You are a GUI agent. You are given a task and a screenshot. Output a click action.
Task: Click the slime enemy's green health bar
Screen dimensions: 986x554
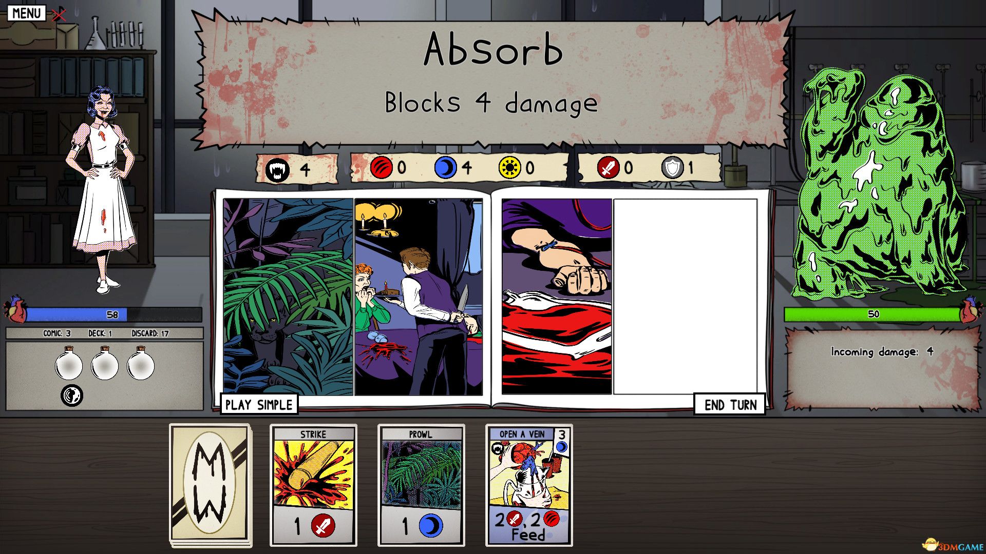pyautogui.click(x=873, y=314)
